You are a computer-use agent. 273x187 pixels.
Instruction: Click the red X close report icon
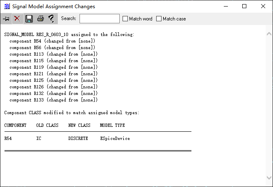[x=17, y=18]
